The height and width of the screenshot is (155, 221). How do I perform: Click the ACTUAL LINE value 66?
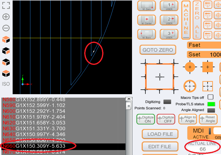click(202, 149)
